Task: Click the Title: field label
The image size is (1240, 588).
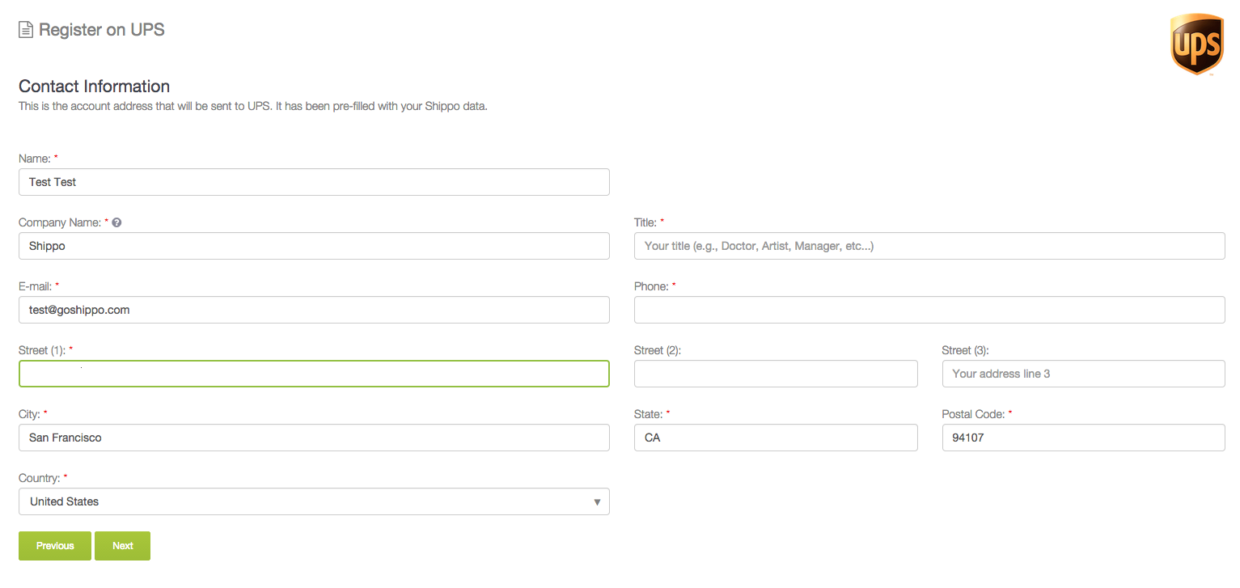Action: pyautogui.click(x=645, y=222)
